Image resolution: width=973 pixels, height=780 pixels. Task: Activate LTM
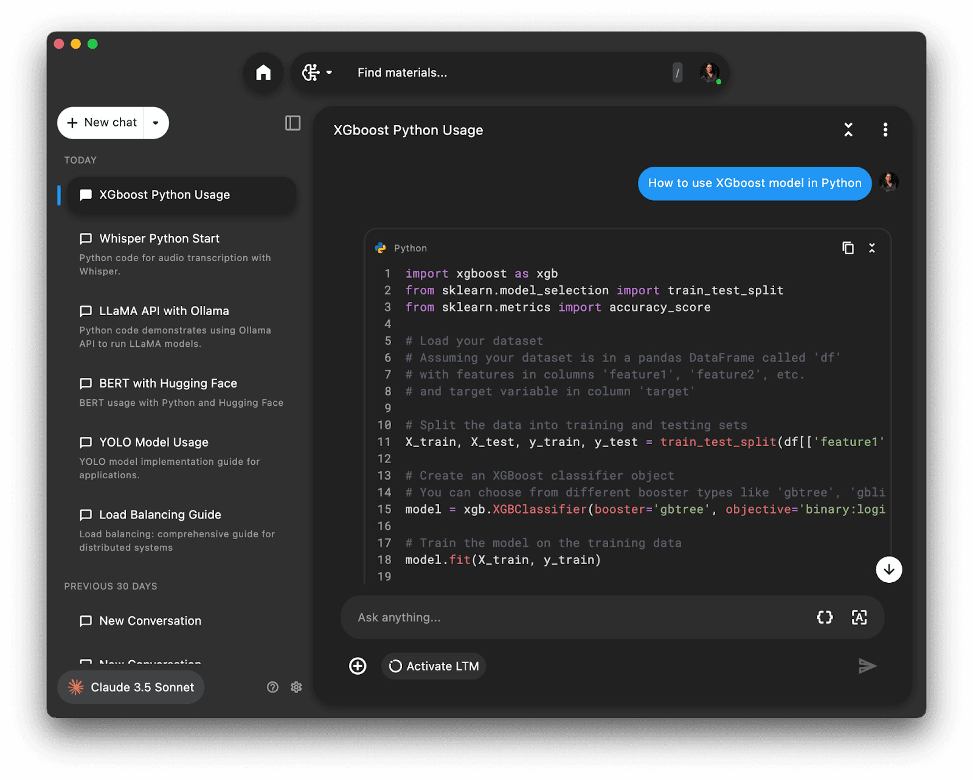coord(434,666)
